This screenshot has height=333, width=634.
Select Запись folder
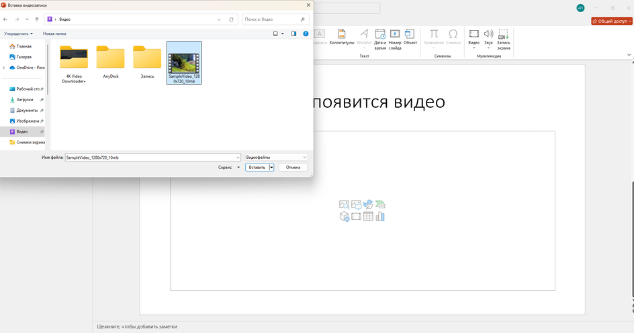[x=147, y=62]
